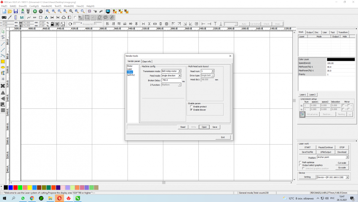This screenshot has height=202, width=358.
Task: Select the ellipse drawing tool in left toolbar
Action: coord(3,67)
